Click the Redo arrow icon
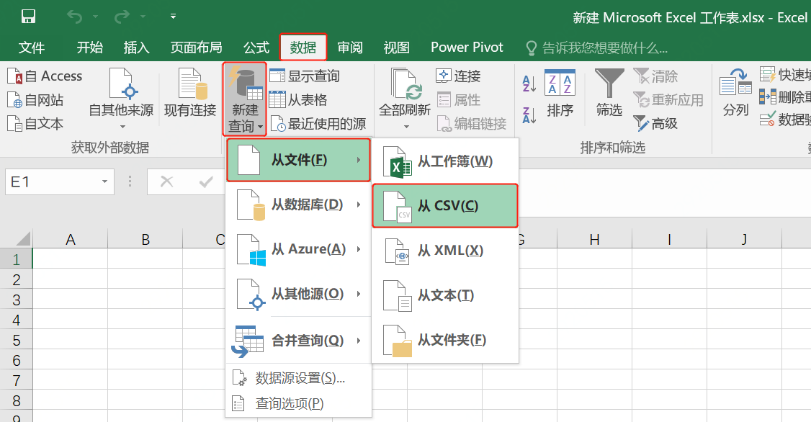This screenshot has height=422, width=811. point(122,17)
